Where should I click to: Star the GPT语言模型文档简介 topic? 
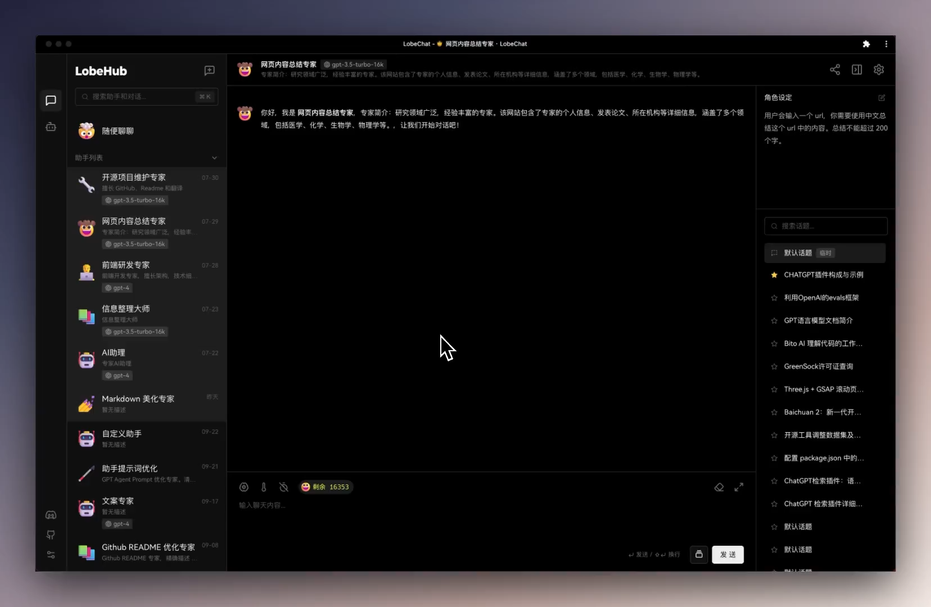774,321
